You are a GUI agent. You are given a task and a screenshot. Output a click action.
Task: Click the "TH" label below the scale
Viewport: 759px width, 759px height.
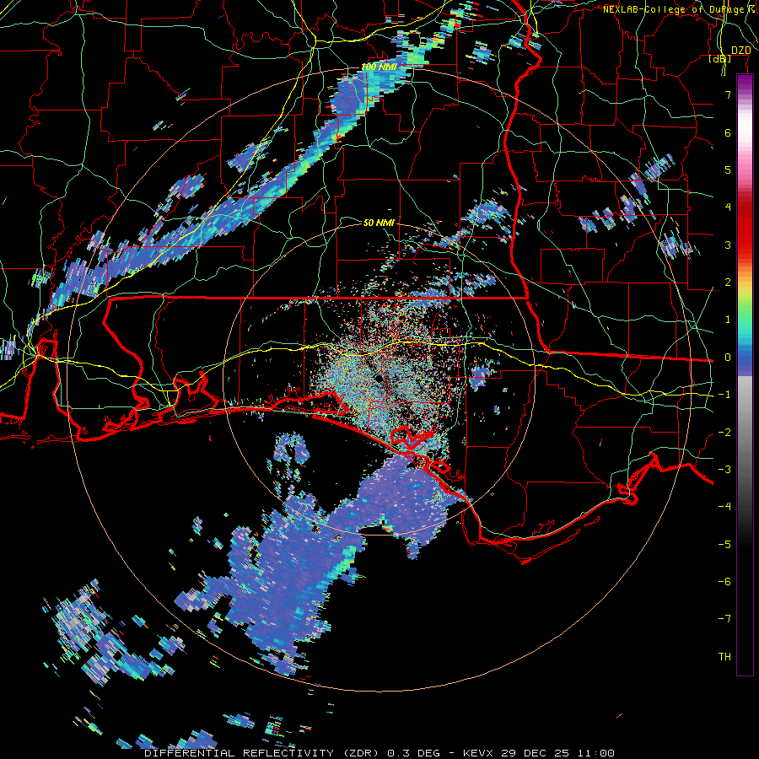[724, 657]
